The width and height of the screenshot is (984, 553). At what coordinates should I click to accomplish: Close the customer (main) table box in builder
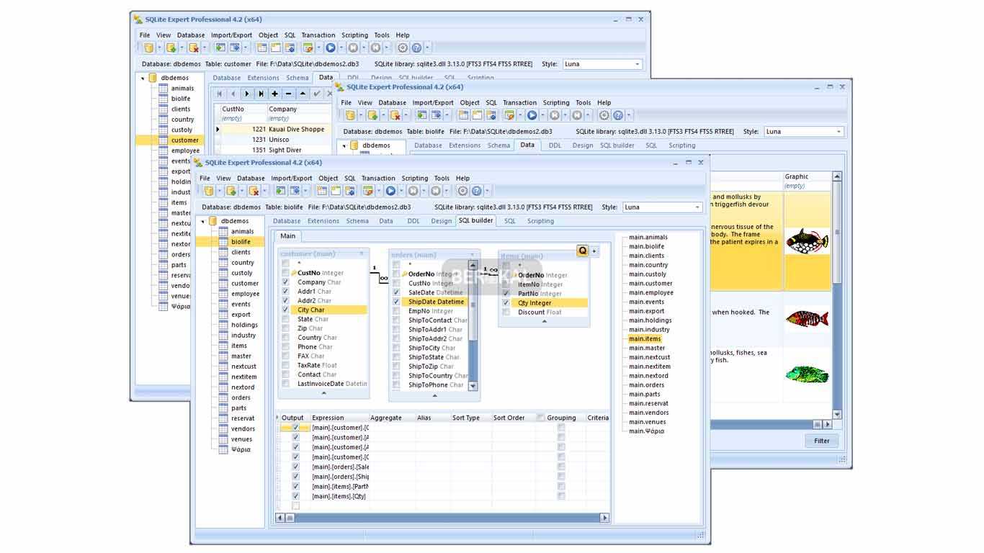pyautogui.click(x=362, y=253)
